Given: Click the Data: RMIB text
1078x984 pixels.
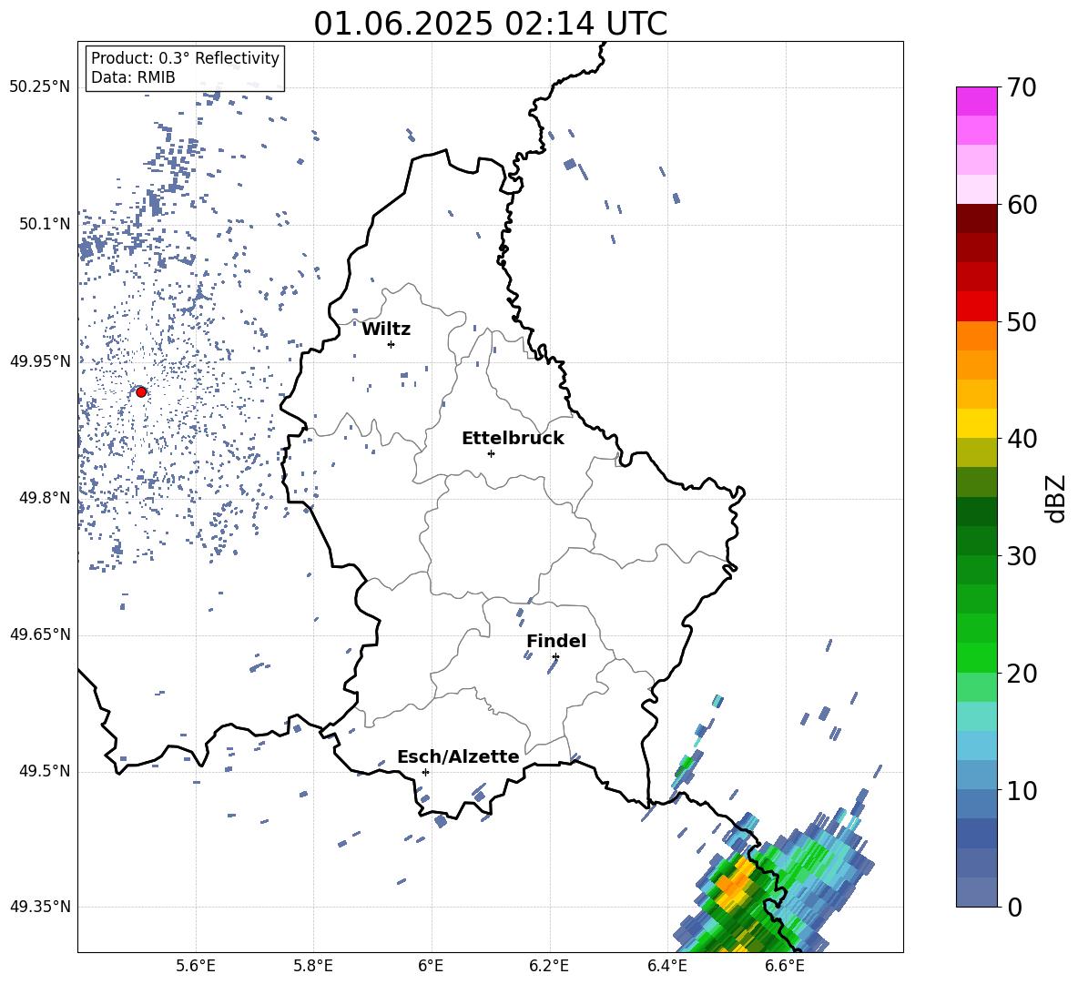Looking at the screenshot, I should tap(133, 77).
